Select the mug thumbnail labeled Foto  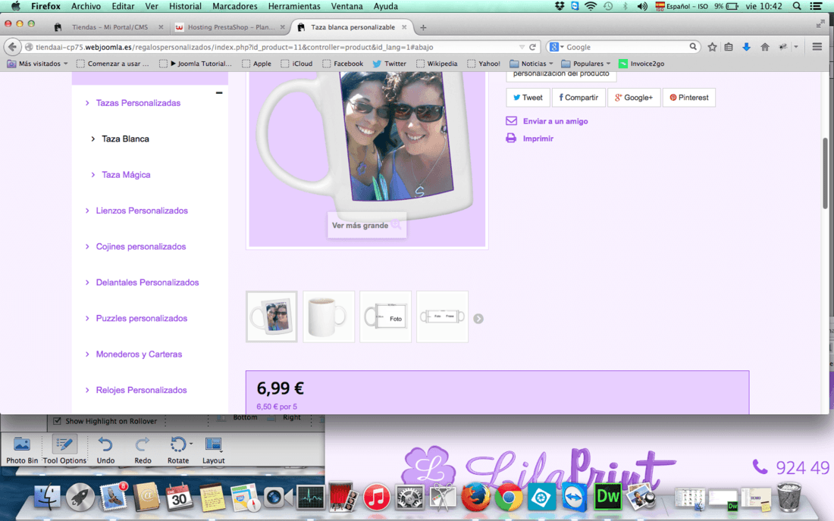pyautogui.click(x=385, y=317)
